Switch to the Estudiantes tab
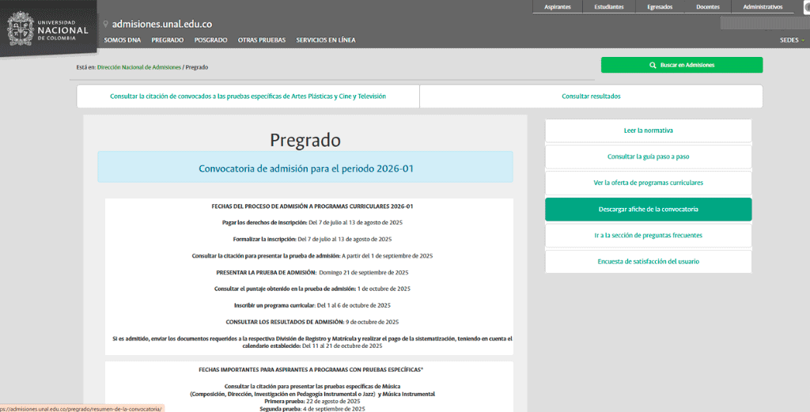Screen dimensions: 810x412 click(609, 7)
